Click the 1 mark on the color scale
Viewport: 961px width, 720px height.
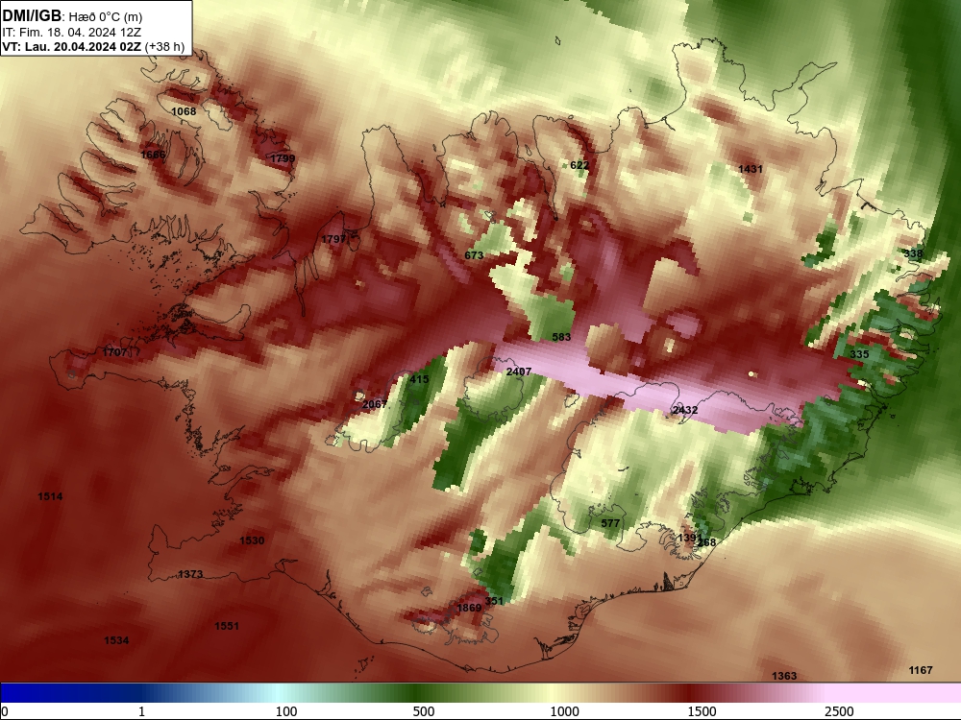tap(141, 711)
